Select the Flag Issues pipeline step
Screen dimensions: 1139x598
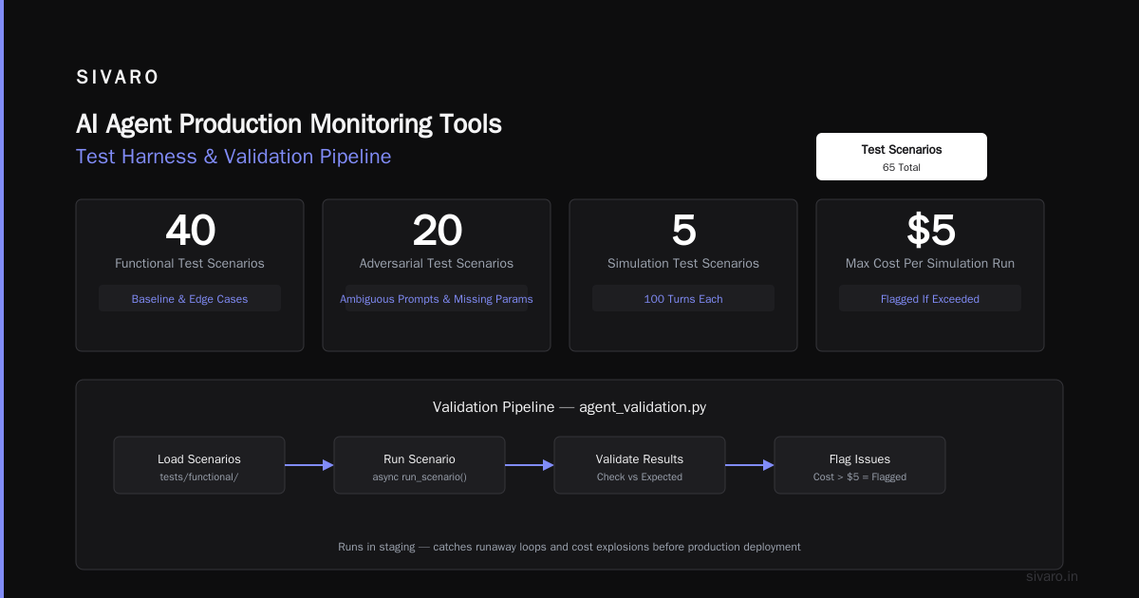(x=860, y=465)
